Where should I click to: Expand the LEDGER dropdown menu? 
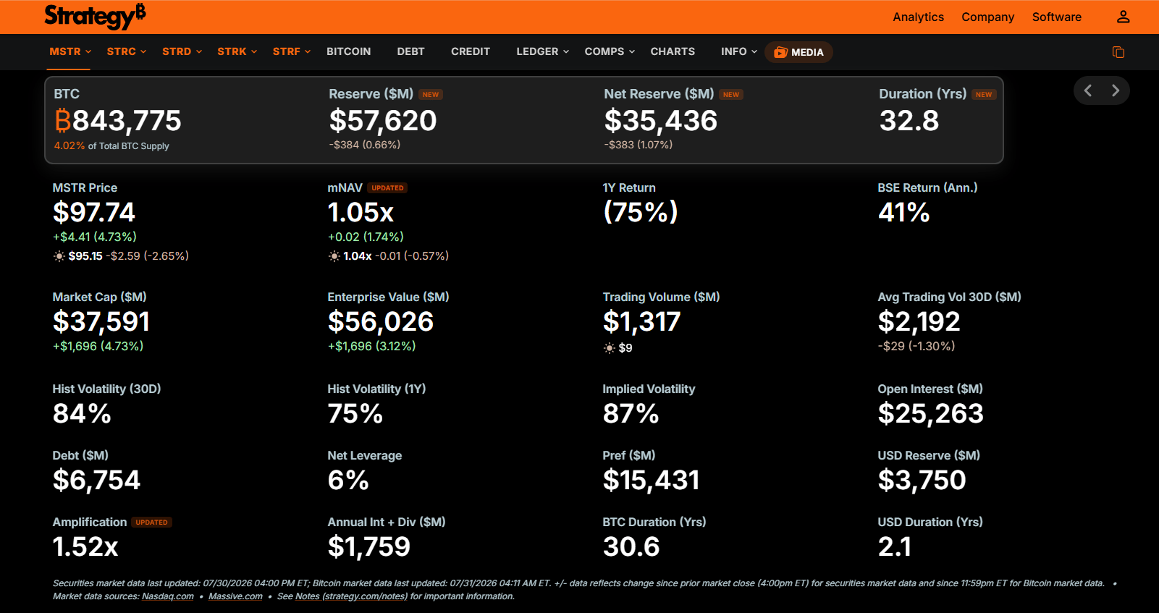click(x=543, y=51)
